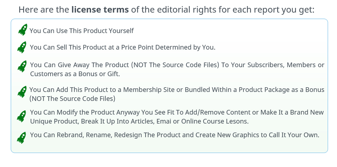Click rocket icon next to 'Modify the Product'
The height and width of the screenshot is (167, 337).
coord(22,116)
